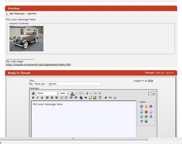This screenshot has width=182, height=144.
Task: Click the Redo arrow icon
Action: [99, 93]
